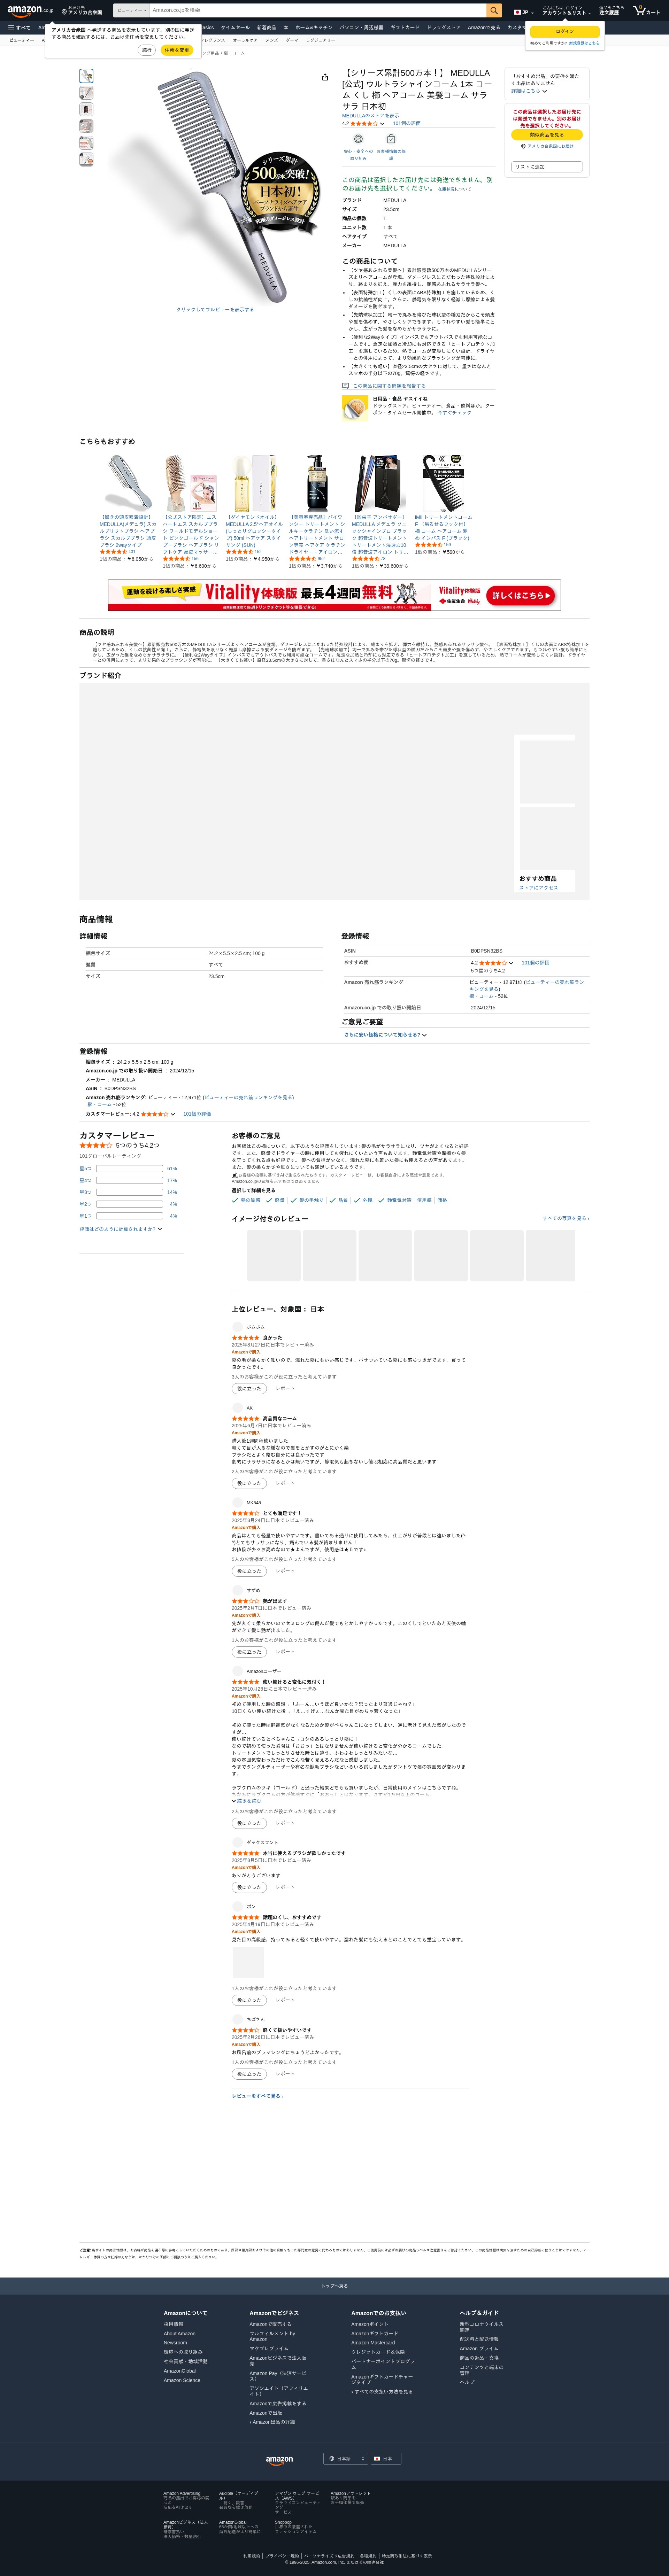Click the orange search magnifier button

tap(494, 10)
